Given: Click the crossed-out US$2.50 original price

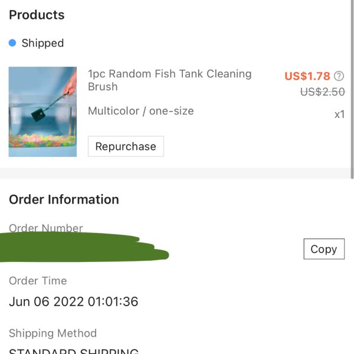Looking at the screenshot, I should pos(322,92).
